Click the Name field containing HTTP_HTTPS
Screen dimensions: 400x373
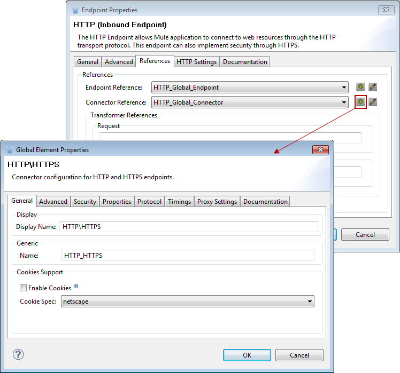pyautogui.click(x=187, y=256)
